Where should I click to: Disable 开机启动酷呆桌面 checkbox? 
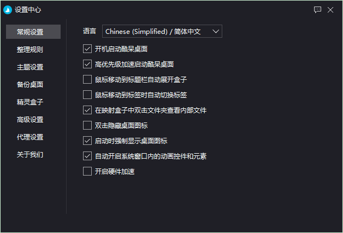point(87,49)
